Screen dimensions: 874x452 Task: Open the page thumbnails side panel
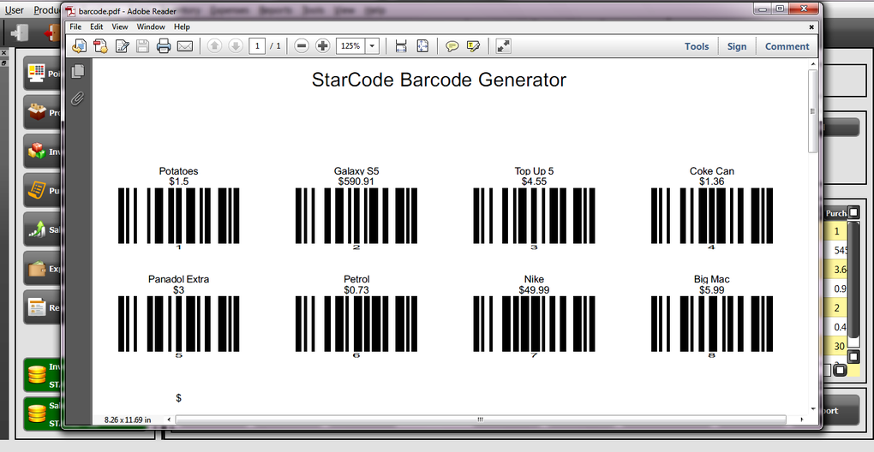pos(78,71)
